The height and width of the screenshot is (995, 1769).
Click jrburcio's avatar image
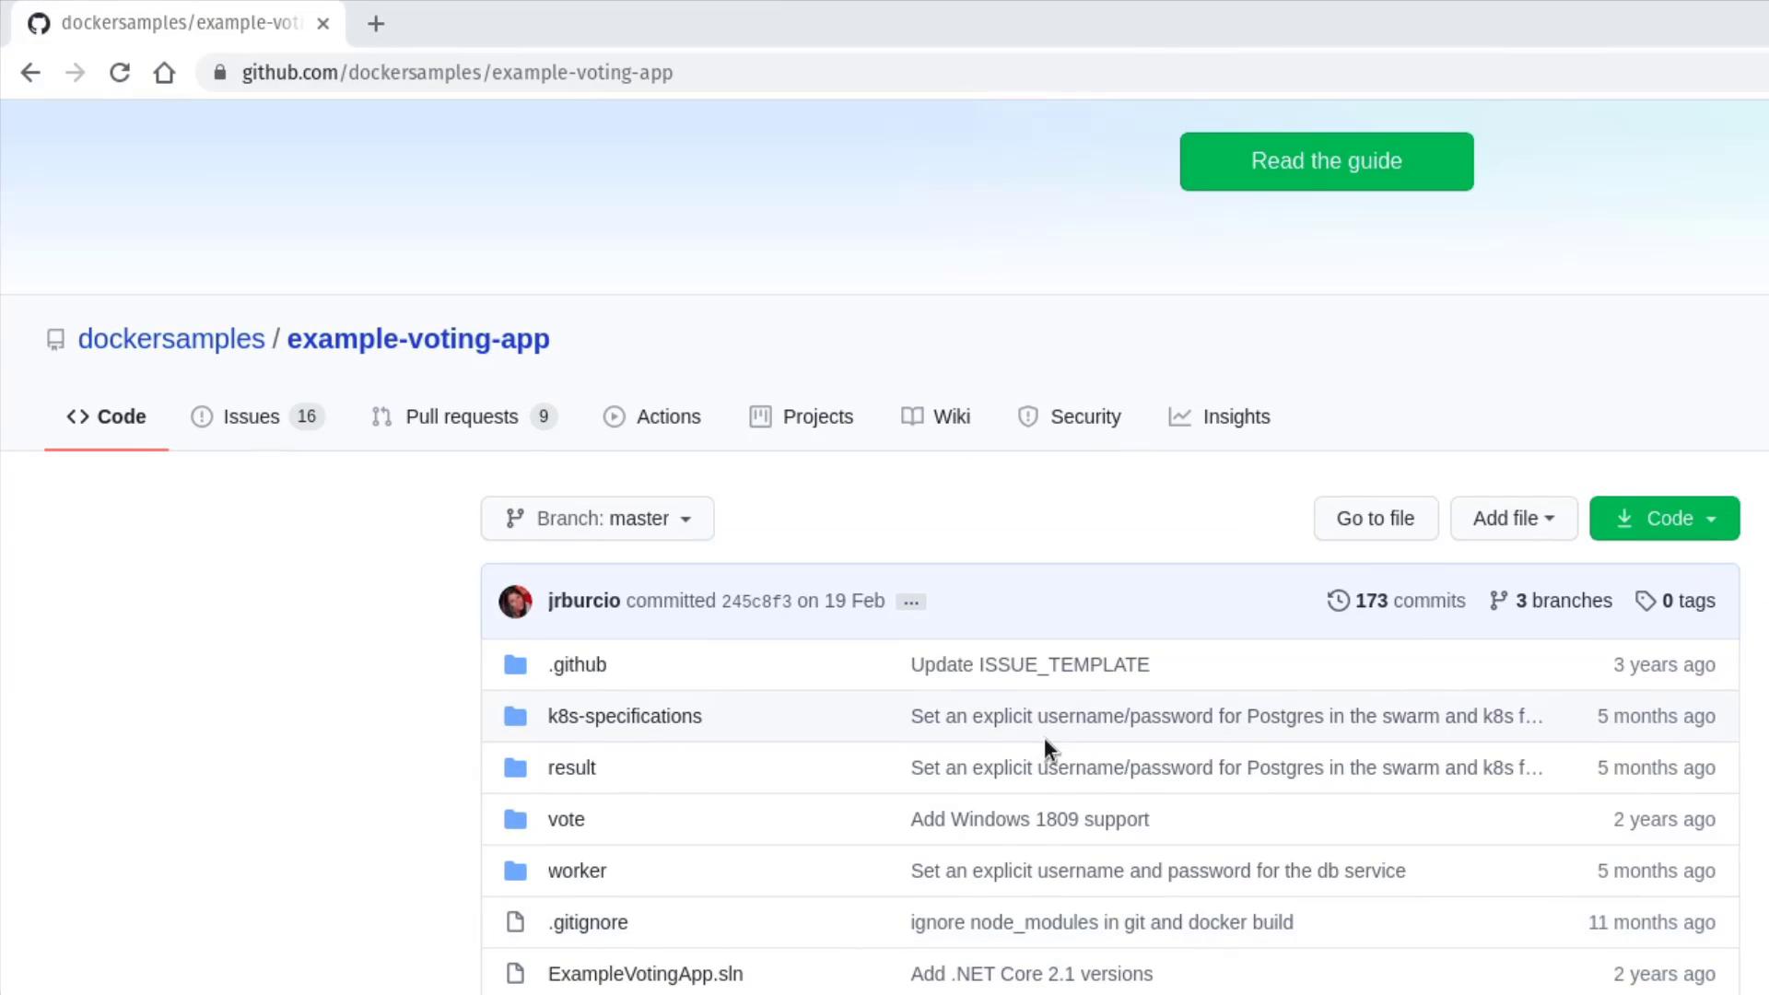(515, 602)
